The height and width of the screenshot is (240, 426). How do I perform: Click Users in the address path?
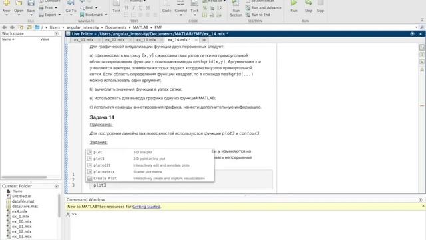(55, 27)
